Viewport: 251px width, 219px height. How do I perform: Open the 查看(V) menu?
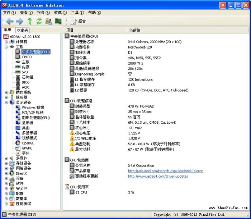27,13
